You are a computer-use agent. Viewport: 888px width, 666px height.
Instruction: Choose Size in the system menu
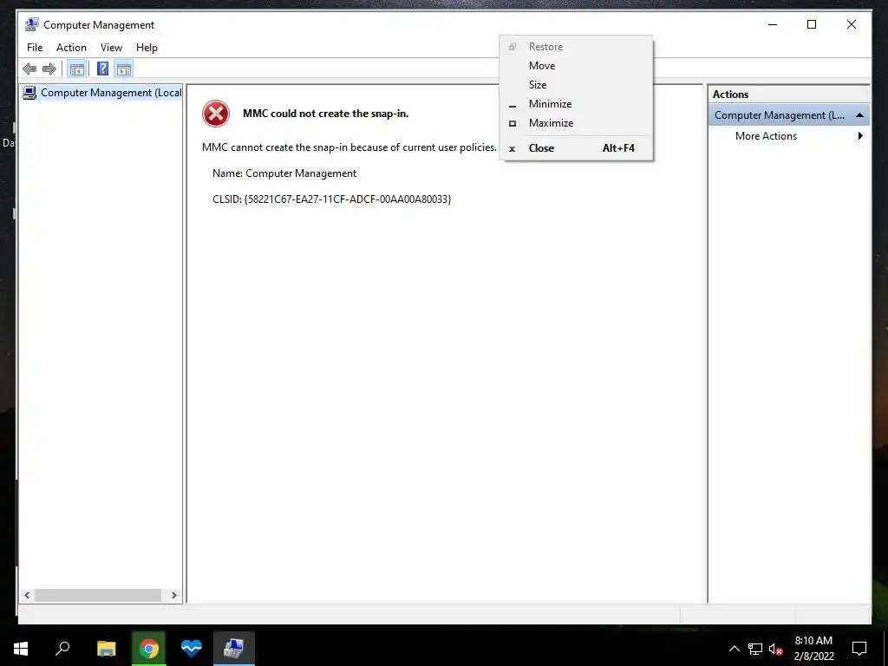[576, 85]
